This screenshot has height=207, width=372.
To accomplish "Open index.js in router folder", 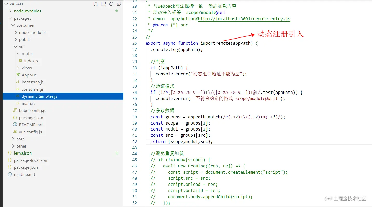I will coord(31,61).
